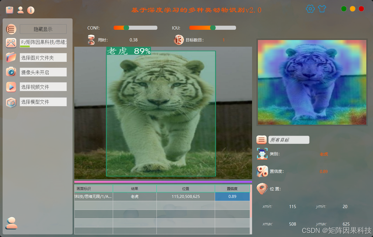Click the pink-purple progress bar
The image size is (373, 237).
[x=163, y=182]
